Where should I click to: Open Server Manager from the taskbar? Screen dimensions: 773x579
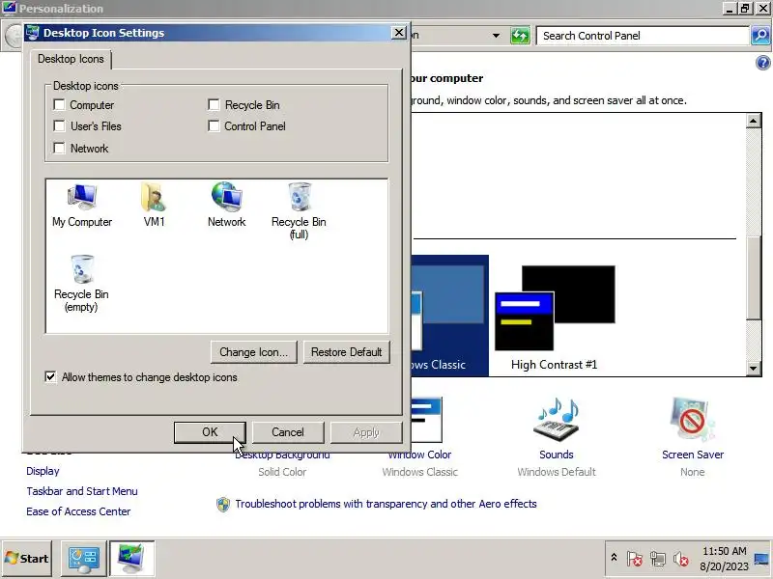[83, 559]
